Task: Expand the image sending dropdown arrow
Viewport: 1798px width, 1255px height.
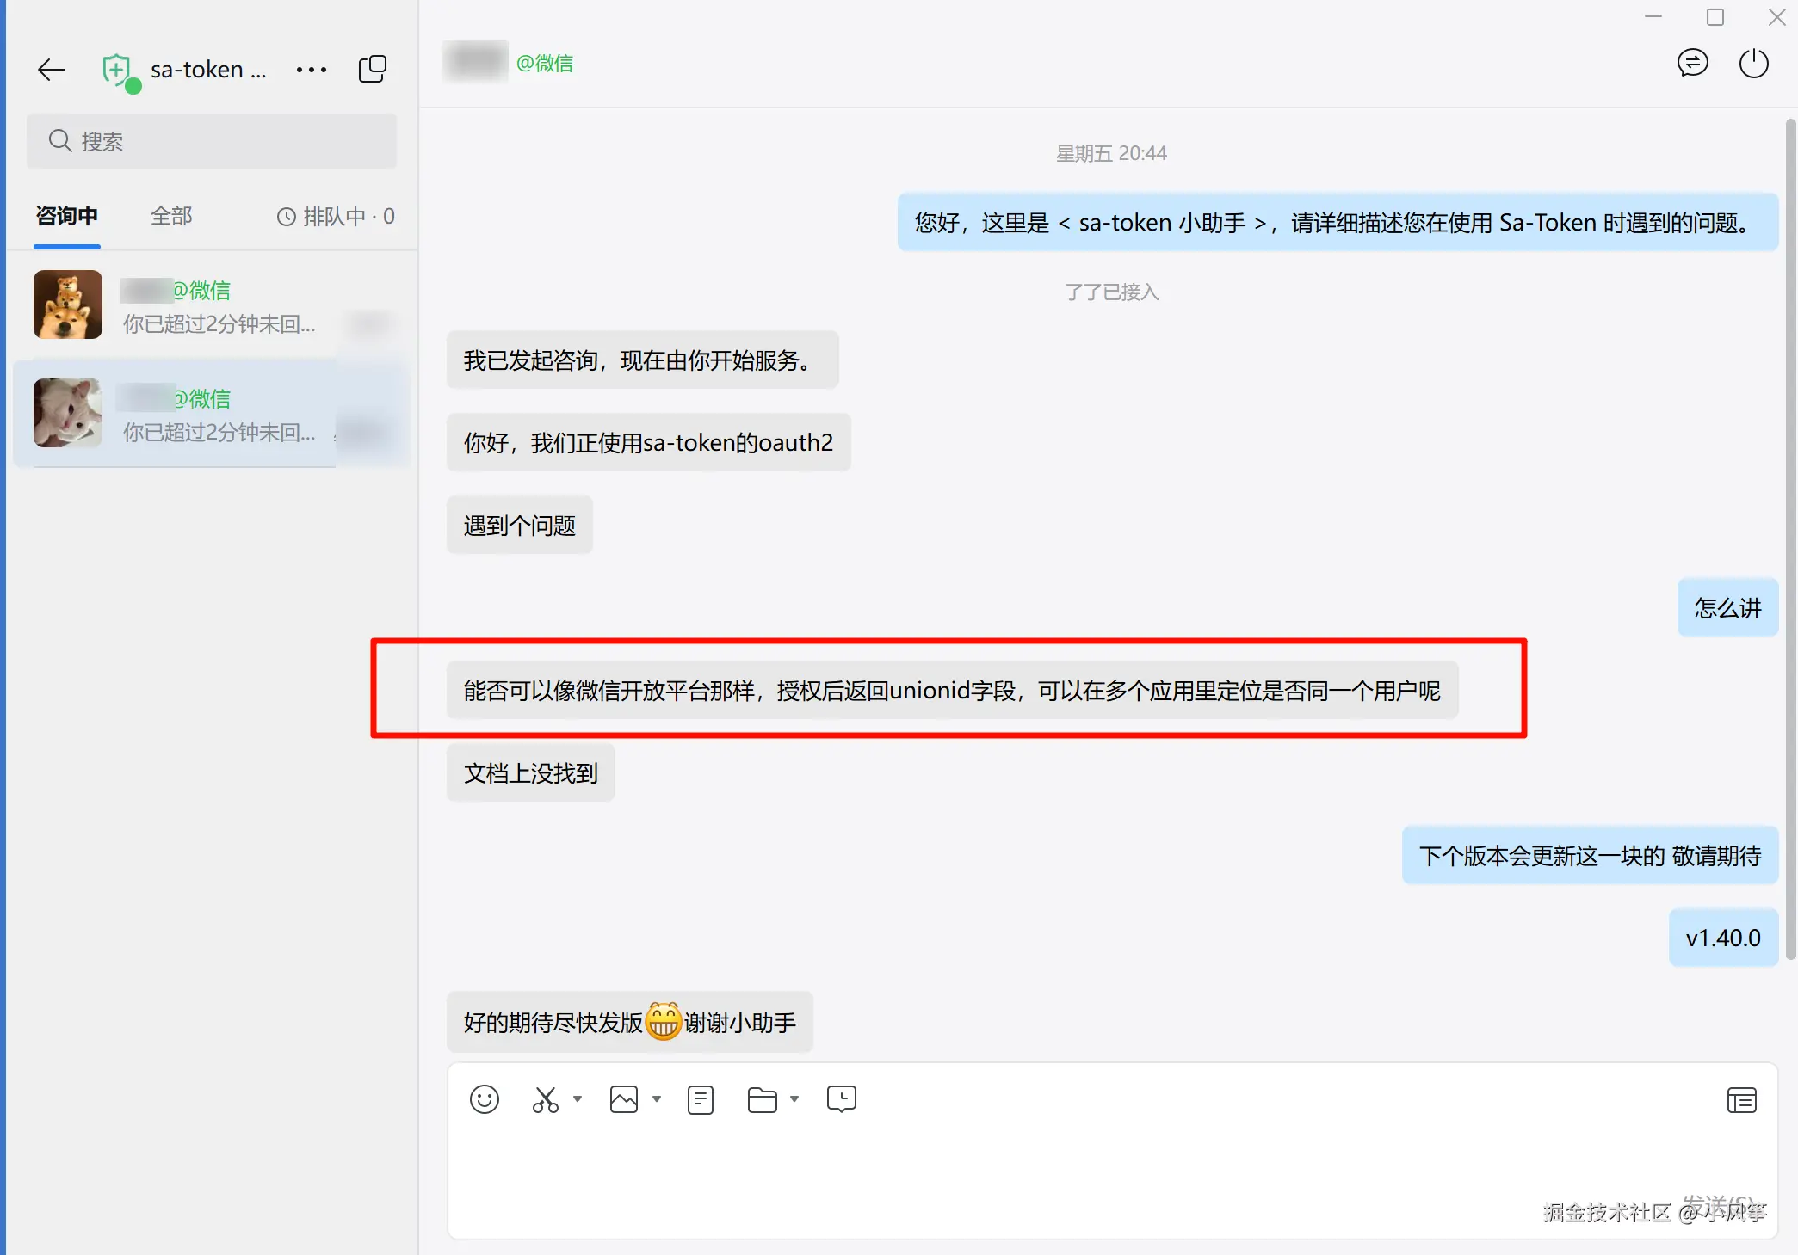Action: tap(658, 1101)
